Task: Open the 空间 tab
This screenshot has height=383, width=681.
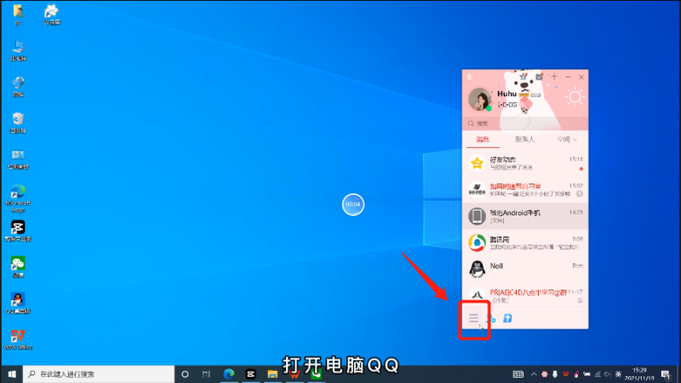Action: [x=564, y=140]
